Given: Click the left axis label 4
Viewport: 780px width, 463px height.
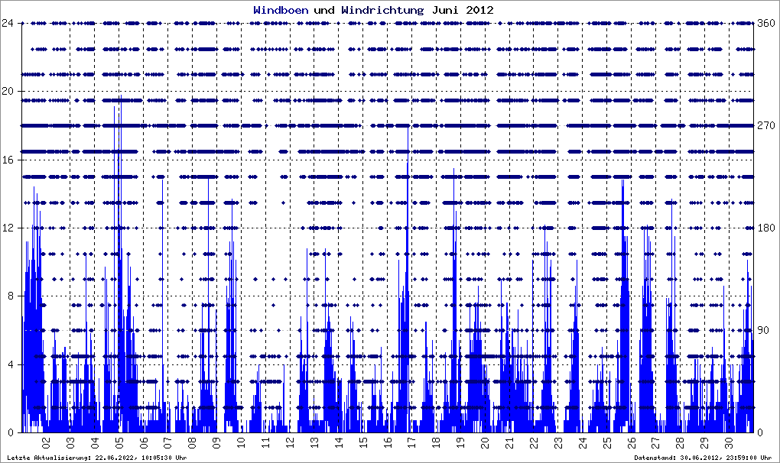Looking at the screenshot, I should tap(11, 364).
